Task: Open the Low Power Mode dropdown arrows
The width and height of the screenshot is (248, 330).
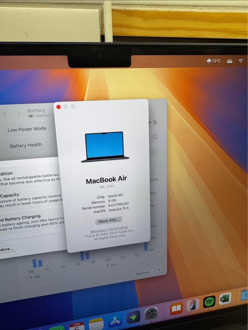Action: (x=155, y=122)
